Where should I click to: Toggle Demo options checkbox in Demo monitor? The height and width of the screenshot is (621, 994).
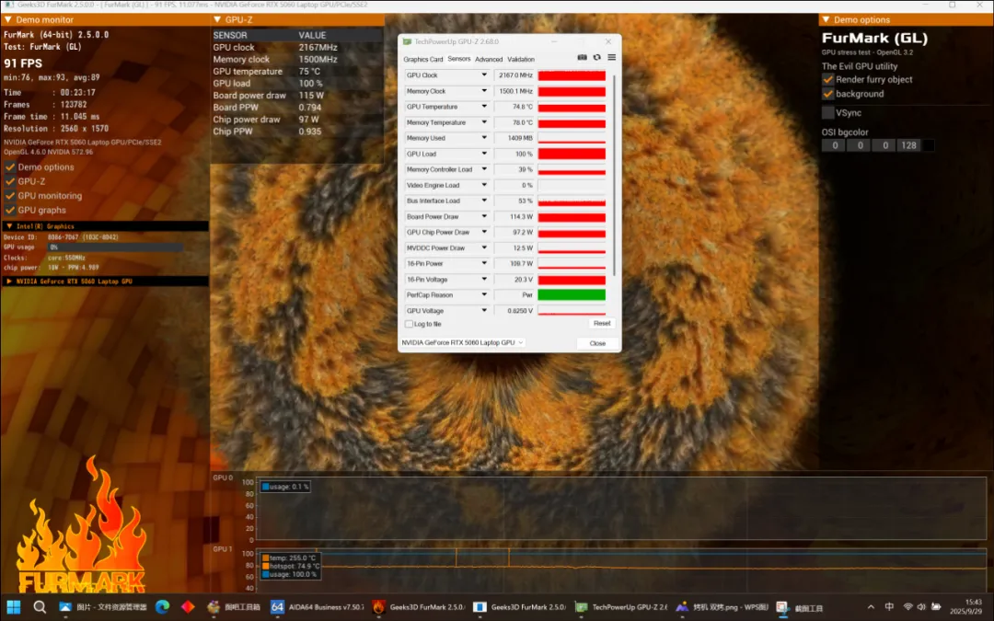click(x=10, y=167)
